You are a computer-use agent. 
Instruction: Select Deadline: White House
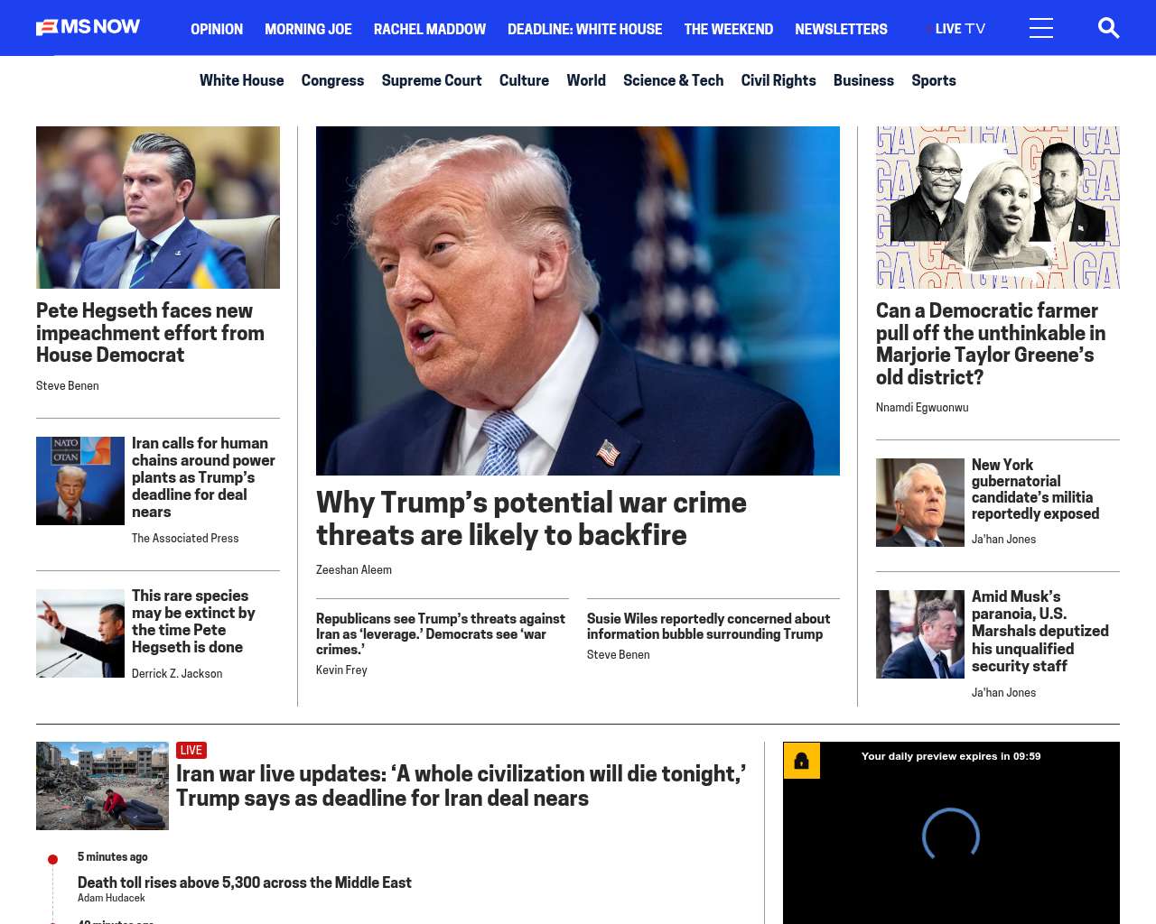584,29
